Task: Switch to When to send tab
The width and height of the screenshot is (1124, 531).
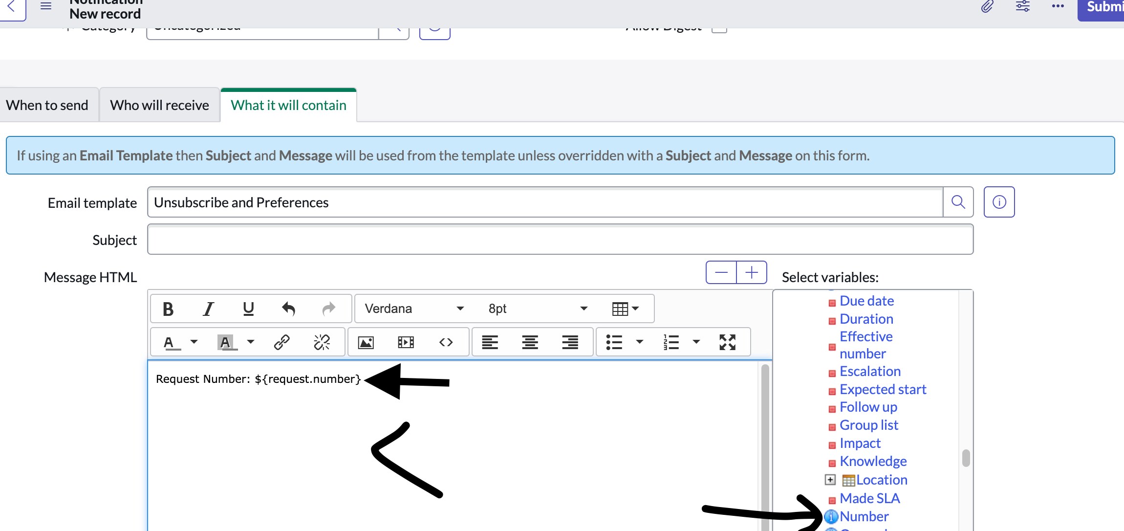Action: tap(47, 105)
